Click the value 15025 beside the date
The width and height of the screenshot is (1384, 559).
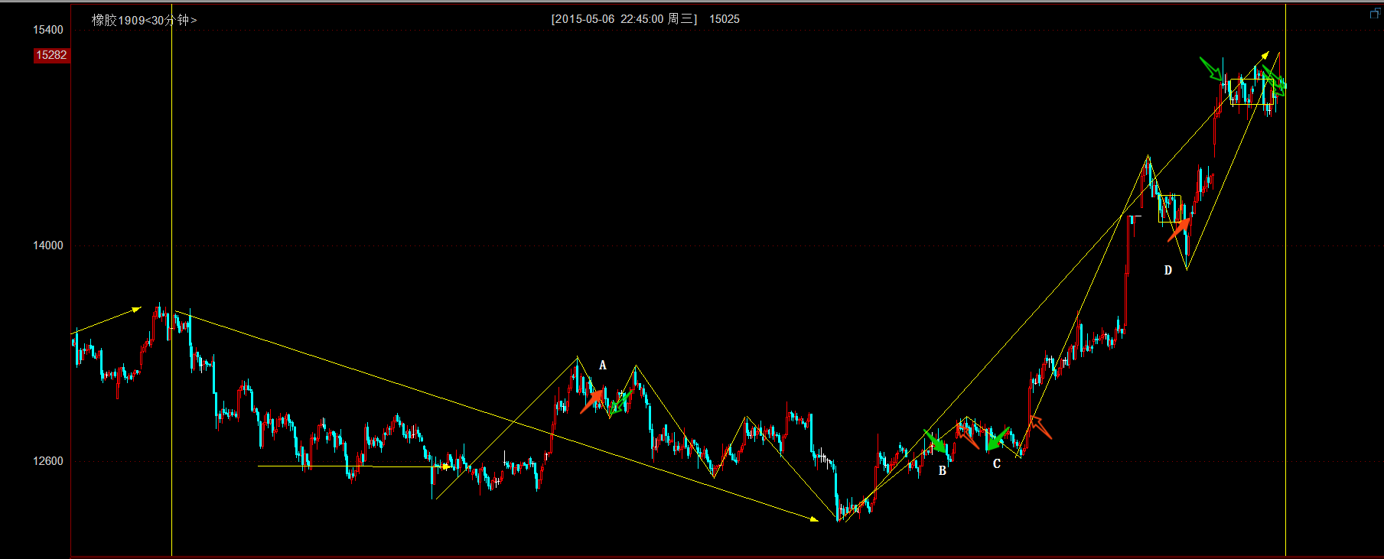[x=725, y=19]
